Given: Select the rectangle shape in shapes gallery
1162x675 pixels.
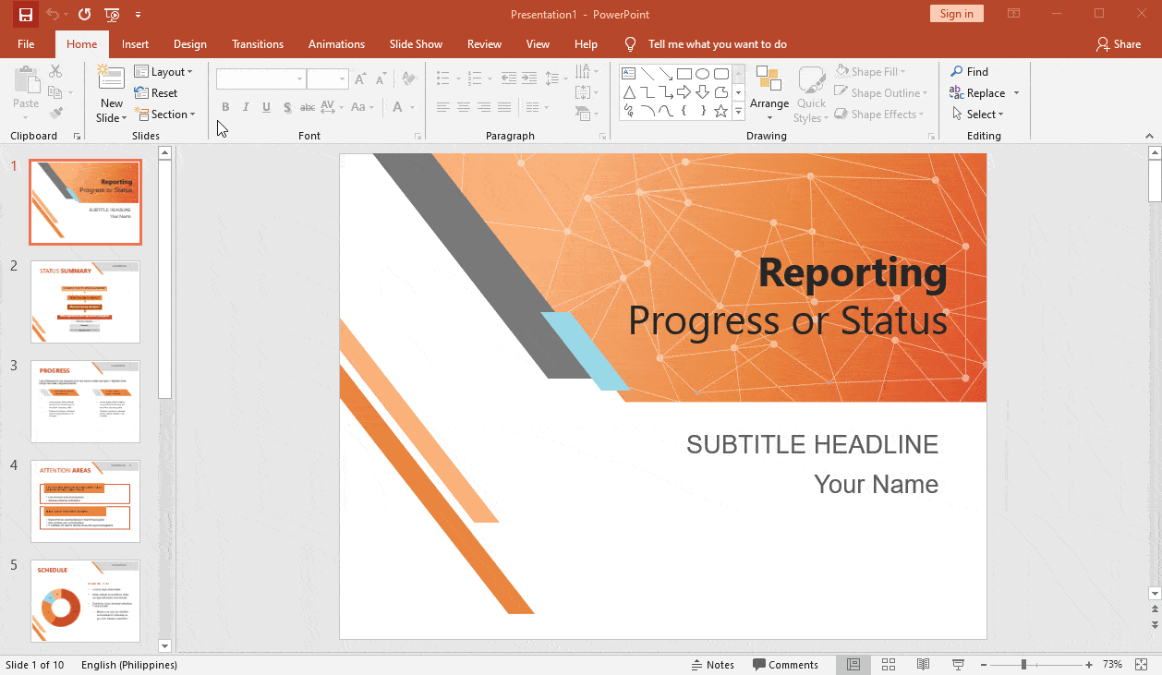Looking at the screenshot, I should coord(684,74).
